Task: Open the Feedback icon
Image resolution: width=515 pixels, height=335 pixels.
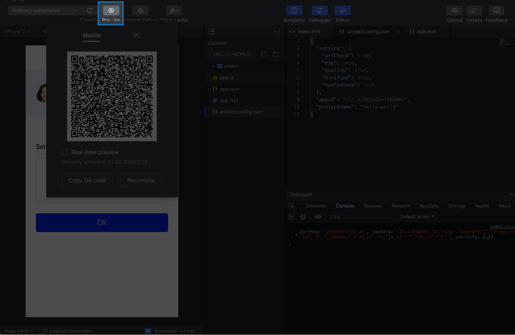Action: point(496,10)
